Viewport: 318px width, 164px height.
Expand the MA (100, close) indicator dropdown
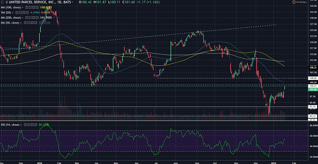tap(23, 8)
